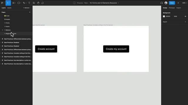Viewport: 188px width, 105px height.
Task: Expand bottommost 'Use descriptive or action' layer arrow
Action: pos(1,64)
